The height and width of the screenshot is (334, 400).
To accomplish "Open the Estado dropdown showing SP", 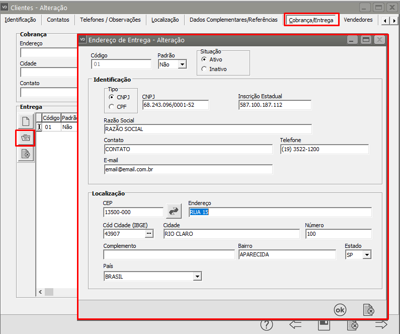I will pos(367,255).
